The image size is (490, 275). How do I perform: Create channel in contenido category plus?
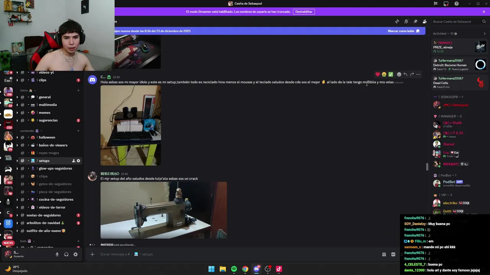(x=78, y=131)
